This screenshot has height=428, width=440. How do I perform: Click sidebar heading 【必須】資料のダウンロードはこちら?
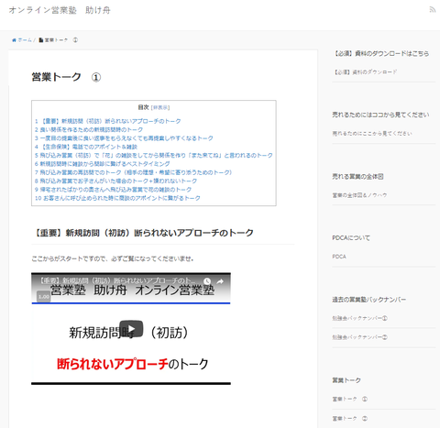click(x=381, y=53)
